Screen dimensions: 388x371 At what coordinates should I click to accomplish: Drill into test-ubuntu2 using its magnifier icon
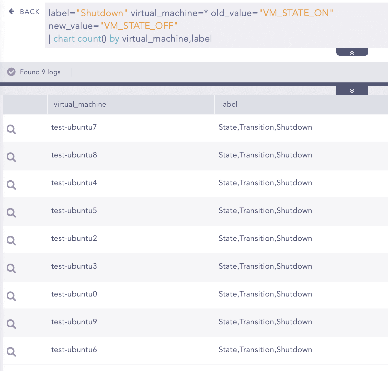(11, 241)
